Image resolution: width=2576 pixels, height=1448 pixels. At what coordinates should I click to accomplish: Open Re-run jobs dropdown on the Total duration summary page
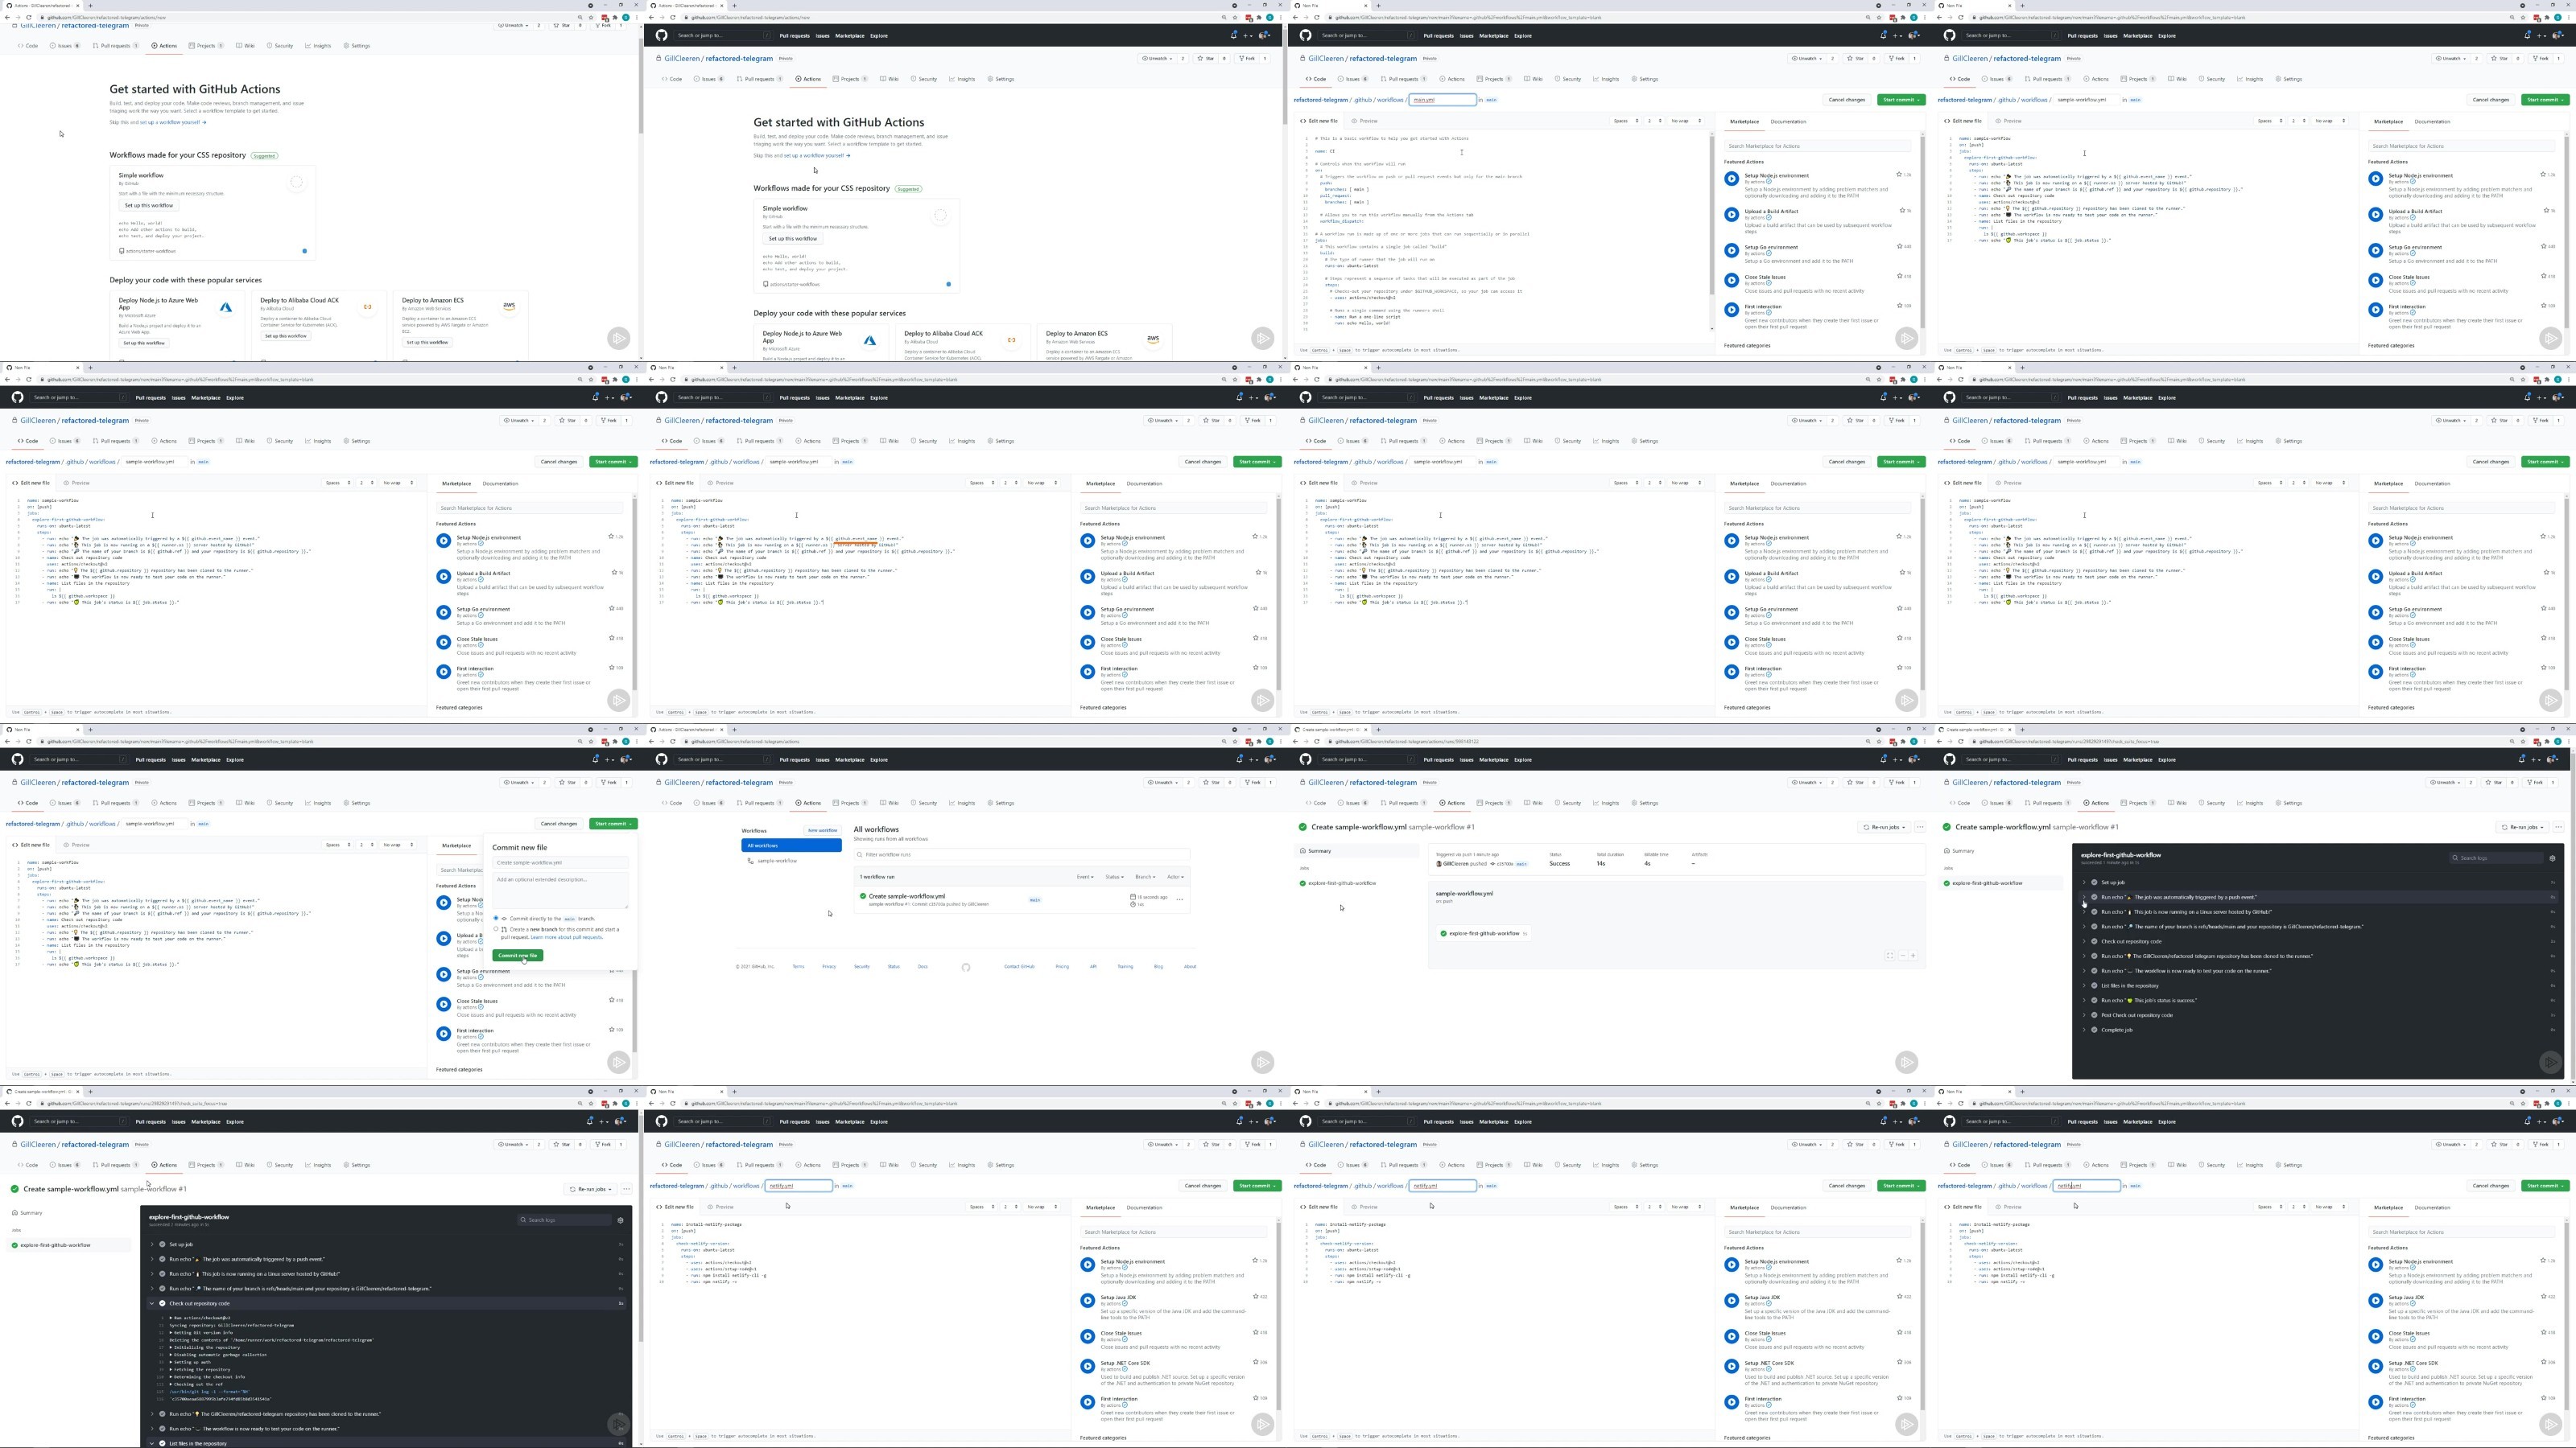[1884, 828]
